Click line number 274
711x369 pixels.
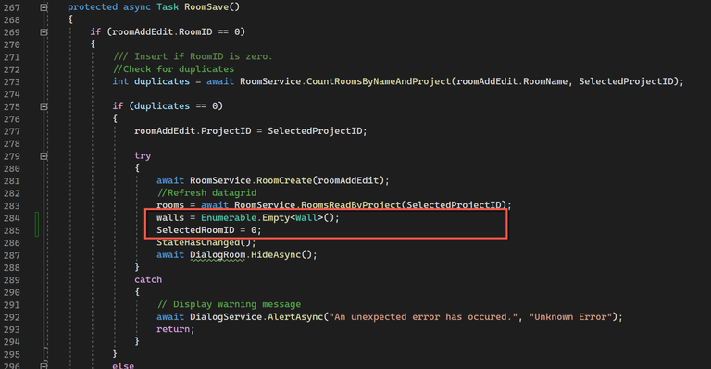pos(12,94)
